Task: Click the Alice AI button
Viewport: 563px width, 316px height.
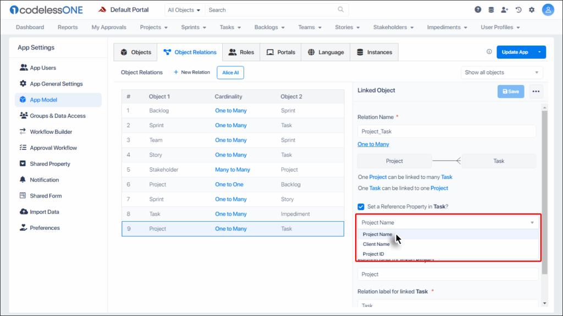Action: click(x=230, y=72)
